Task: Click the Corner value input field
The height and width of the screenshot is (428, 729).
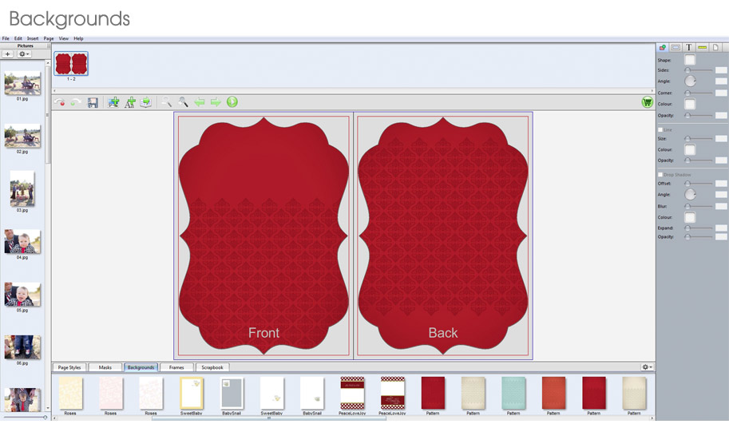Action: 721,93
